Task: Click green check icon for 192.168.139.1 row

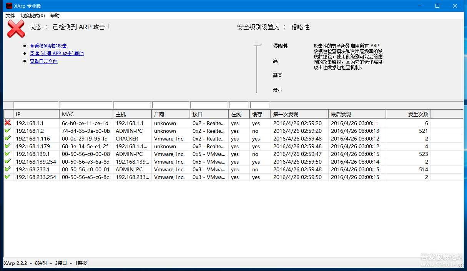Action: coord(8,154)
